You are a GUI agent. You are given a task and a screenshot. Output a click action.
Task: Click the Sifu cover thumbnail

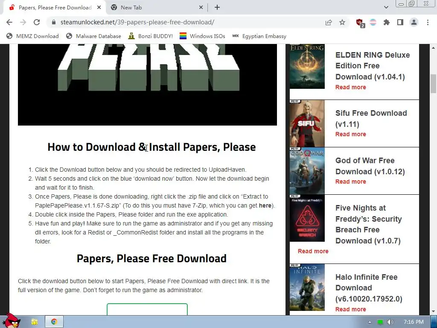307,123
